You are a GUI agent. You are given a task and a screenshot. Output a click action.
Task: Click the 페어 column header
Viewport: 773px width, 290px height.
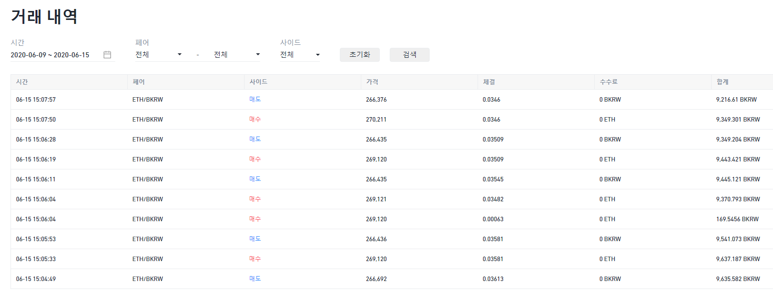139,82
